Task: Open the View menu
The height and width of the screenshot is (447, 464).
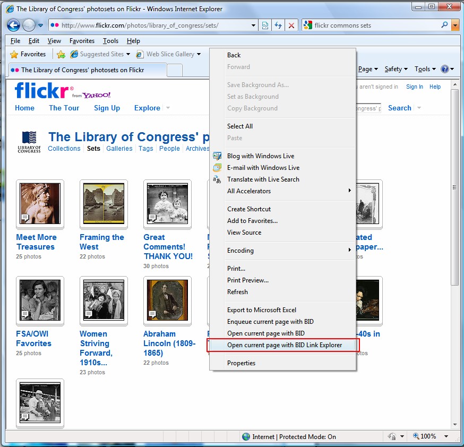Action: pos(54,41)
